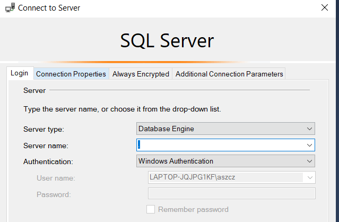This screenshot has height=222, width=339.
Task: Click the Connect to Server title text
Action: [x=49, y=8]
